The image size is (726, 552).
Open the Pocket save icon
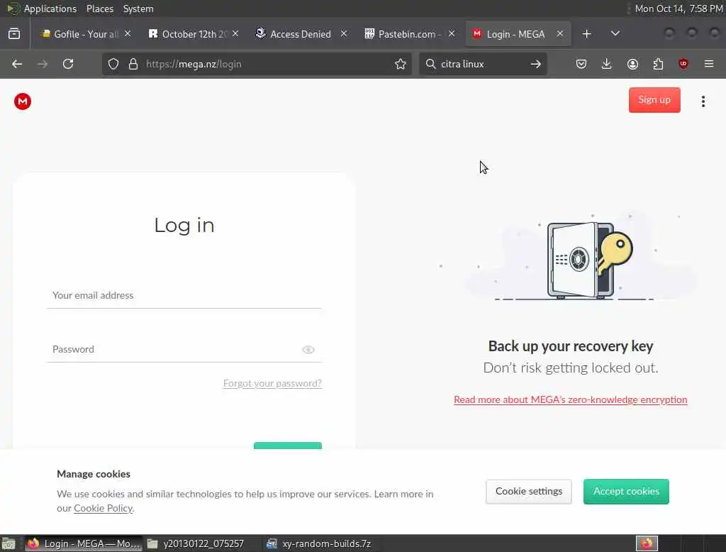[581, 64]
